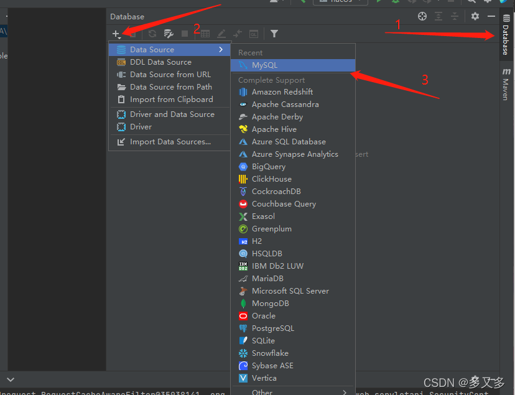Hide the Database panel with minus icon
This screenshot has height=395, width=515.
491,16
